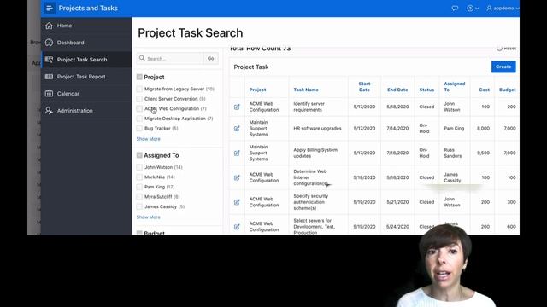This screenshot has width=547, height=307.
Task: Sort by Start Date column header
Action: click(x=364, y=87)
